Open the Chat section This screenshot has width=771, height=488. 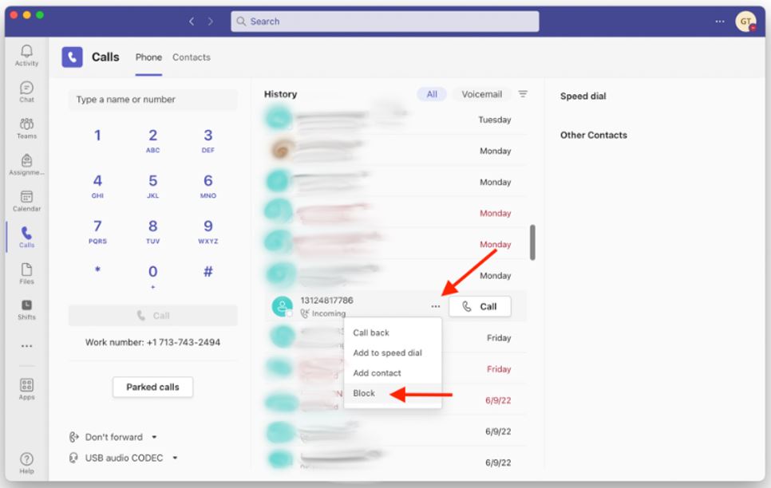26,92
